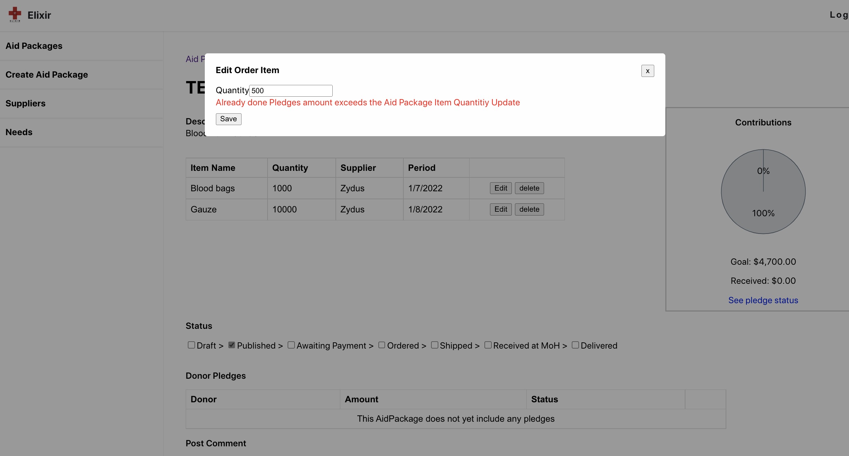Enable the Ordered status checkbox
Screen dimensions: 849x456
[x=382, y=345]
